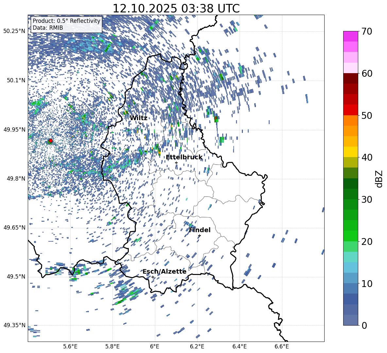Click the 50.25°N latitude label
Image resolution: width=387 pixels, height=353 pixels.
coord(14,31)
